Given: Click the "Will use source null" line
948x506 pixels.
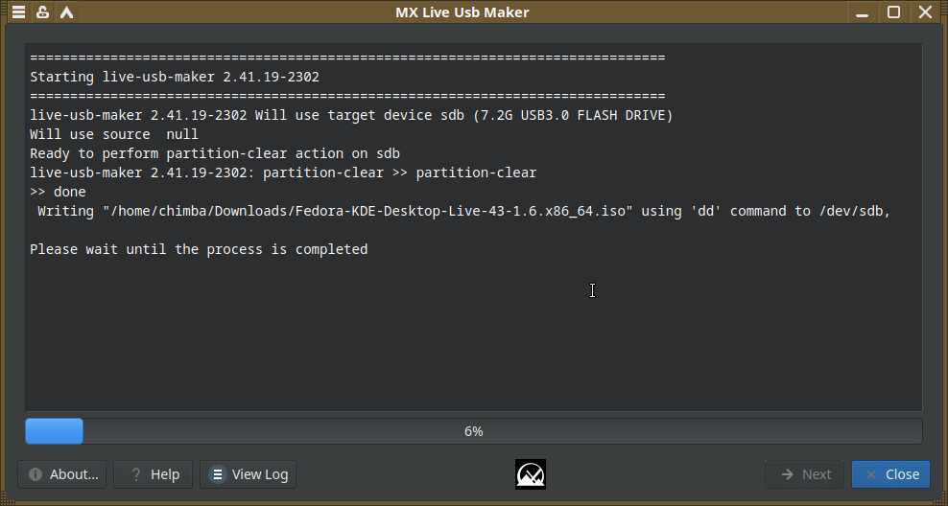Looking at the screenshot, I should tap(114, 134).
